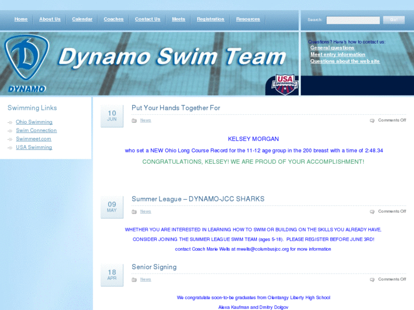Open post Put Your Hands Together For
The height and width of the screenshot is (310, 414).
pyautogui.click(x=176, y=108)
